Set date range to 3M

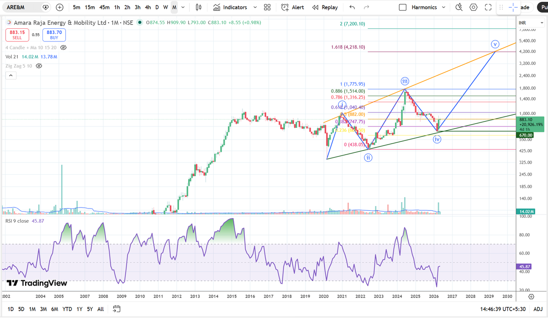point(43,309)
